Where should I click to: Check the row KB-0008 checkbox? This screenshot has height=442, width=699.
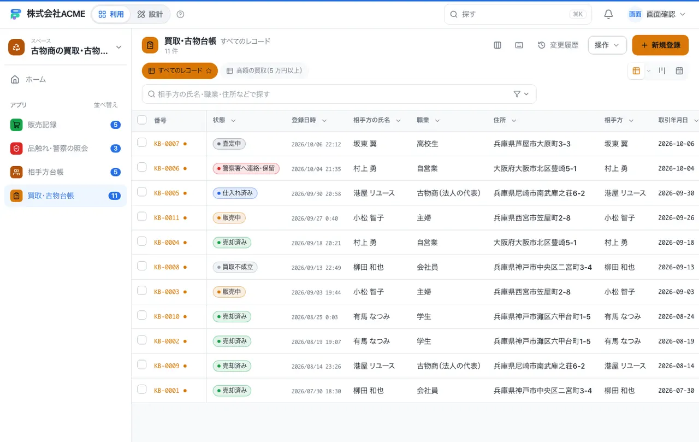142,266
